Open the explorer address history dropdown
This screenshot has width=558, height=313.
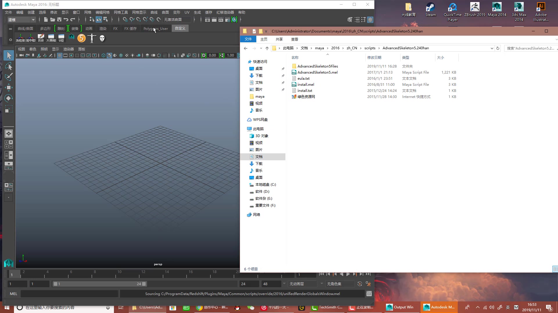(x=492, y=48)
